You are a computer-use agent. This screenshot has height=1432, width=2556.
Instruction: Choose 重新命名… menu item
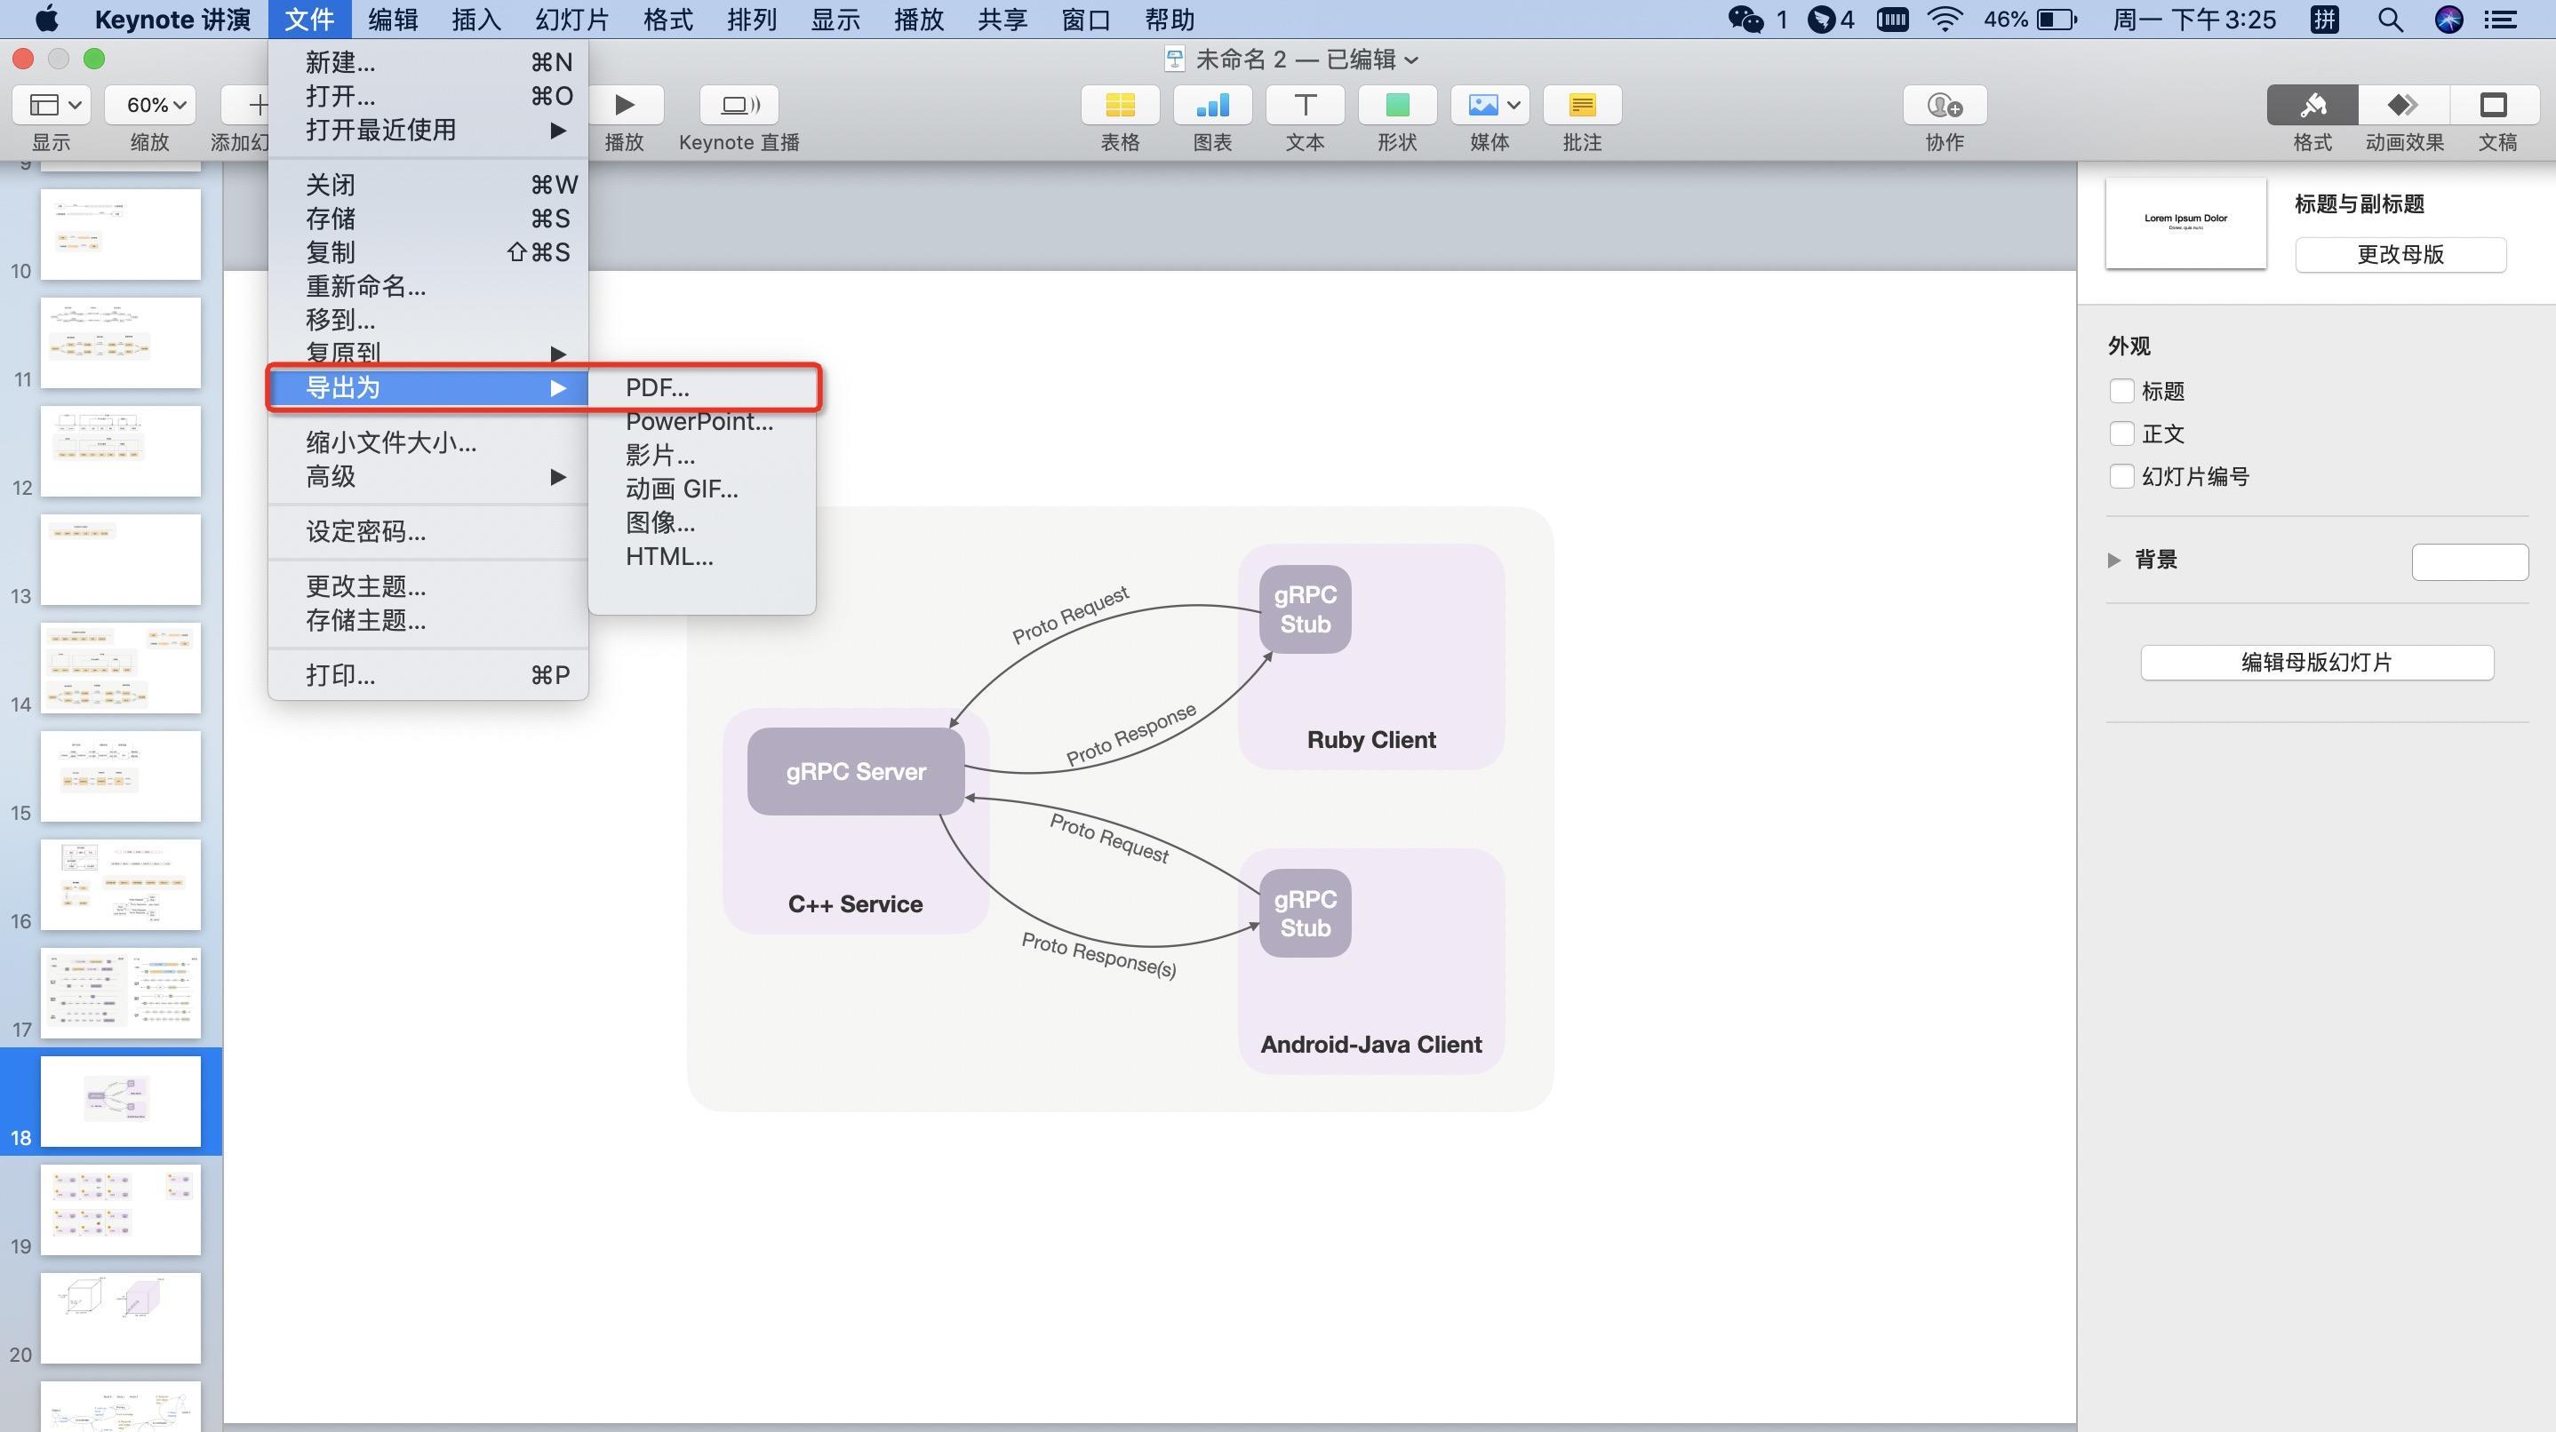[x=427, y=287]
